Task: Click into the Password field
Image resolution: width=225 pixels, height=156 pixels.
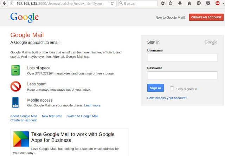Action: pyautogui.click(x=182, y=75)
